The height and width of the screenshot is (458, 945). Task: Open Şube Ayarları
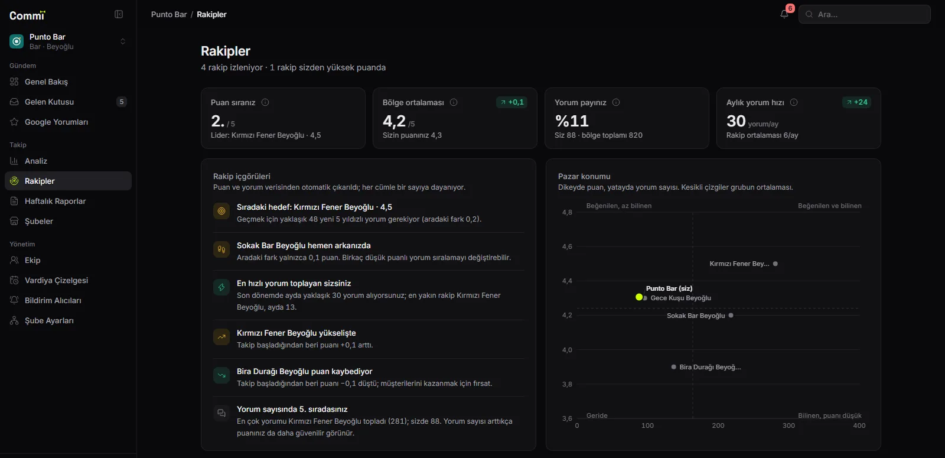tap(68, 320)
